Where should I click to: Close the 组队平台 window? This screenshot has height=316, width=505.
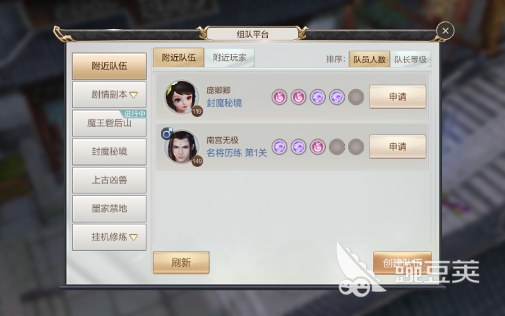coord(445,31)
